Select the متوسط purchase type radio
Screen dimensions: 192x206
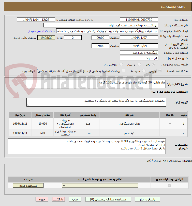click(x=144, y=71)
